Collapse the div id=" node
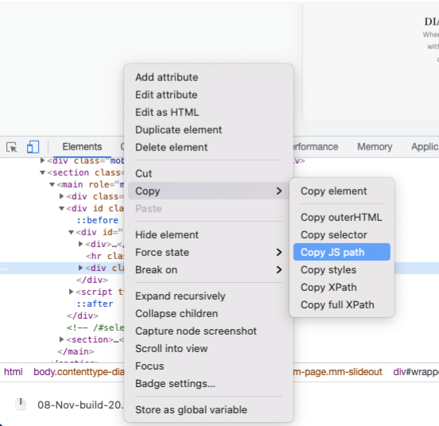The image size is (439, 426). click(x=71, y=232)
